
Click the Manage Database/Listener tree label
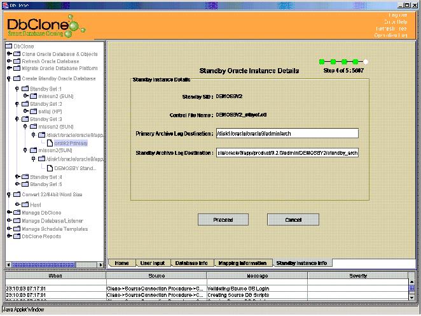(x=52, y=221)
